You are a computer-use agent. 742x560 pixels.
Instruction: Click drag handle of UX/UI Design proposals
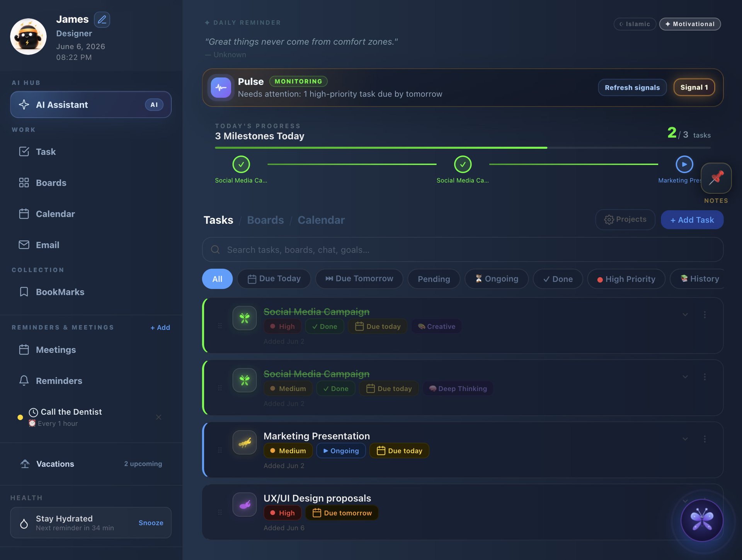click(220, 512)
